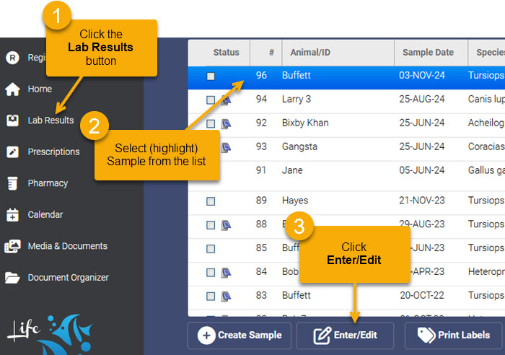This screenshot has height=355, width=505.
Task: Click the Prescriptions pencil icon
Action: click(12, 152)
